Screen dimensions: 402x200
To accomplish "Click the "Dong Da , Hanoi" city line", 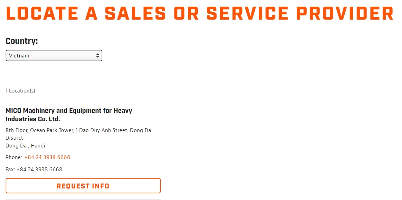I will click(25, 146).
